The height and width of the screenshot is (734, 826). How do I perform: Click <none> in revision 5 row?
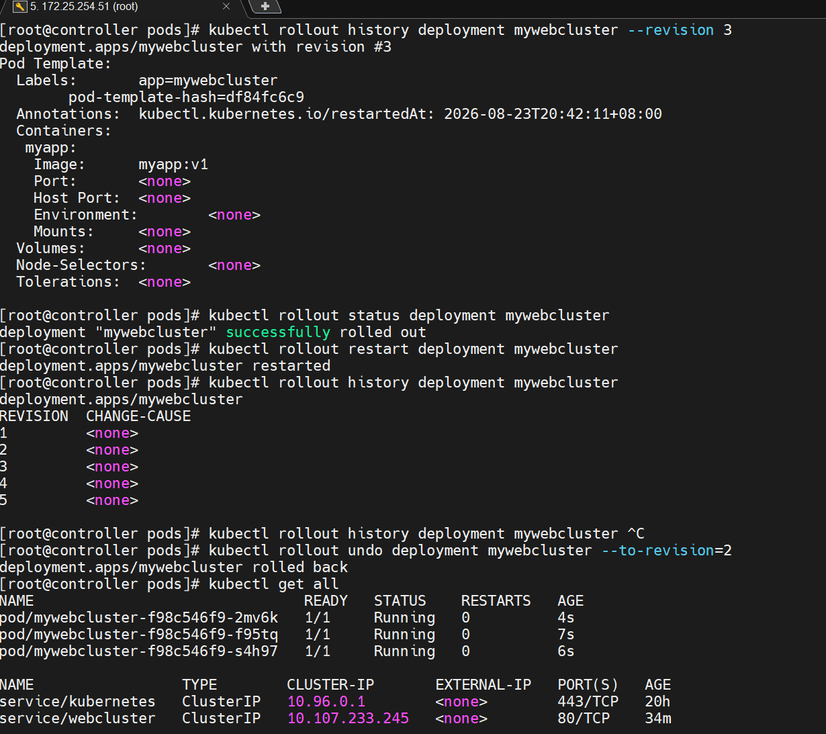[112, 500]
